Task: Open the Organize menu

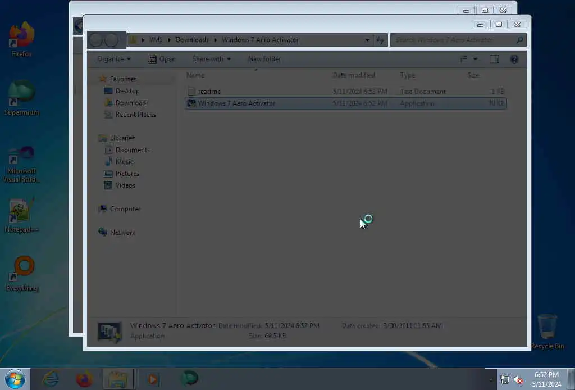Action: [113, 59]
